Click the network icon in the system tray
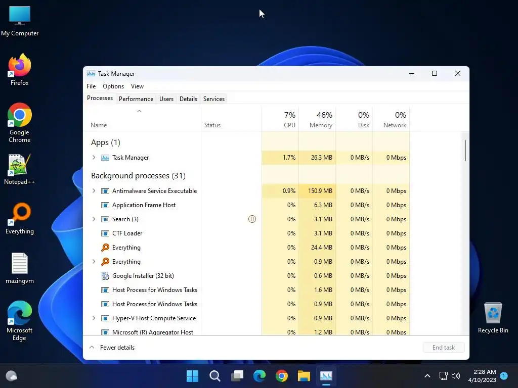 (x=443, y=376)
